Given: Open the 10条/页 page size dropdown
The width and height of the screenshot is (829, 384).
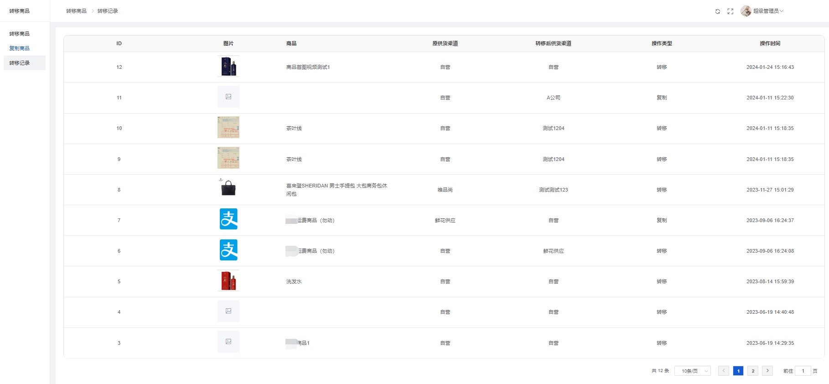Looking at the screenshot, I should 693,371.
